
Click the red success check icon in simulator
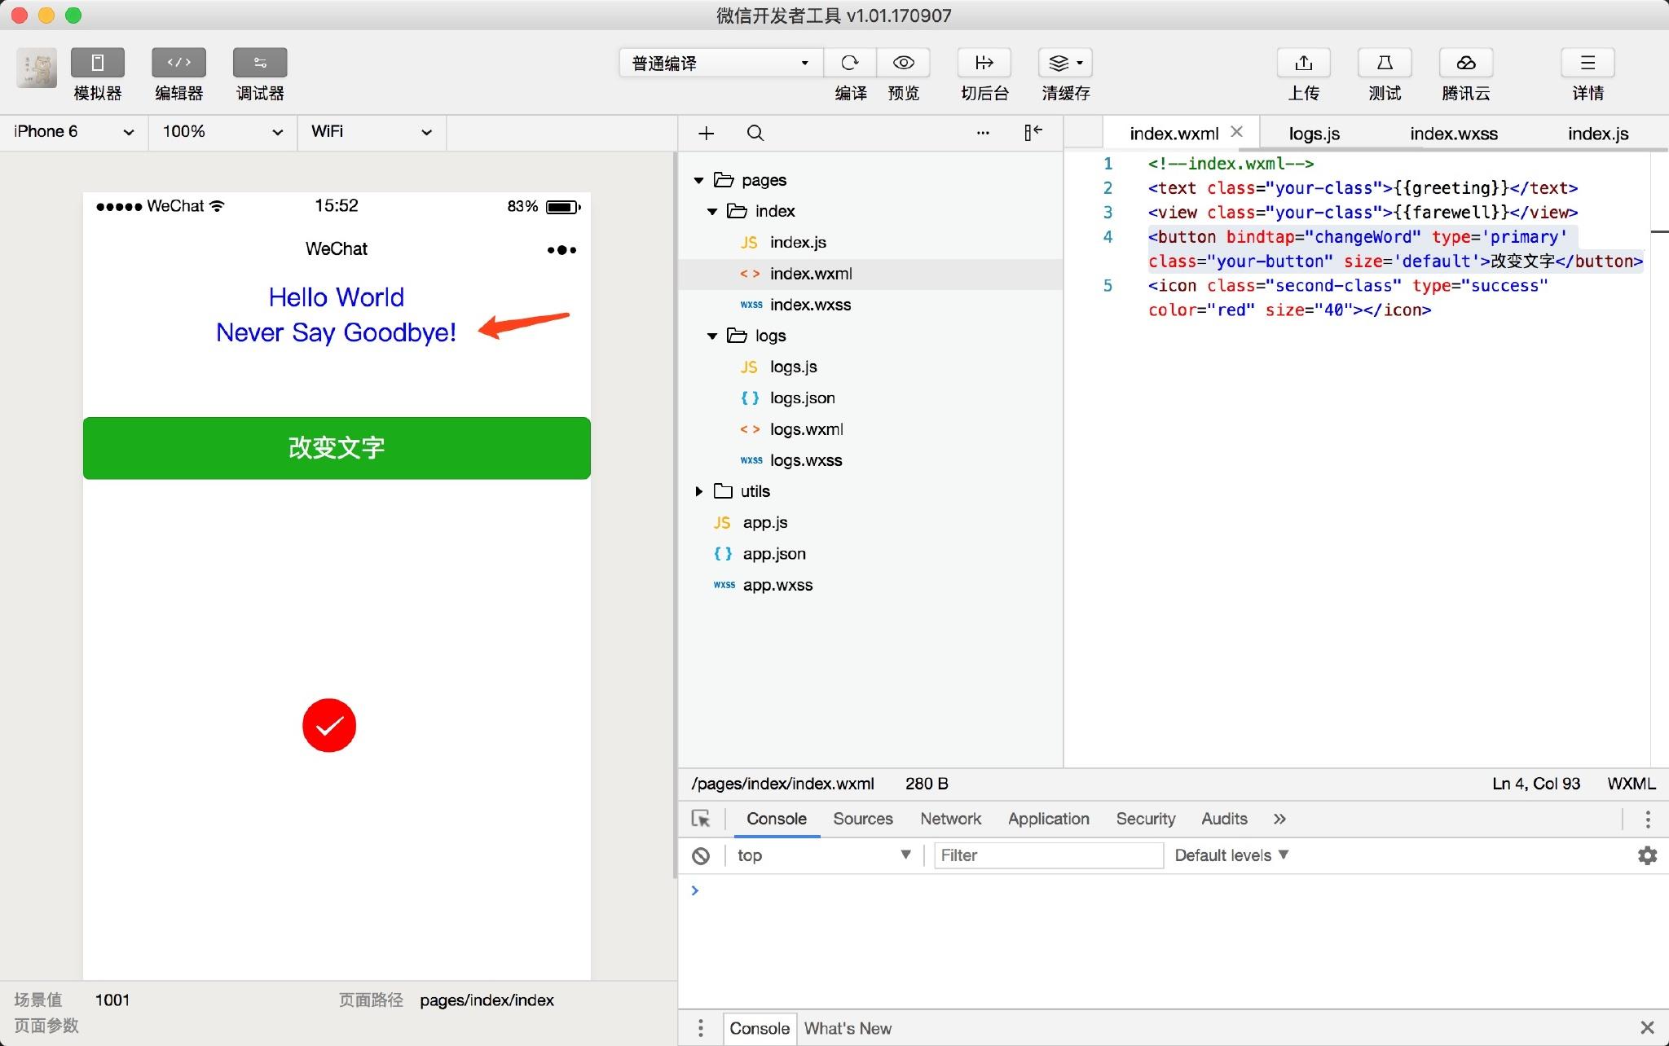pyautogui.click(x=329, y=725)
